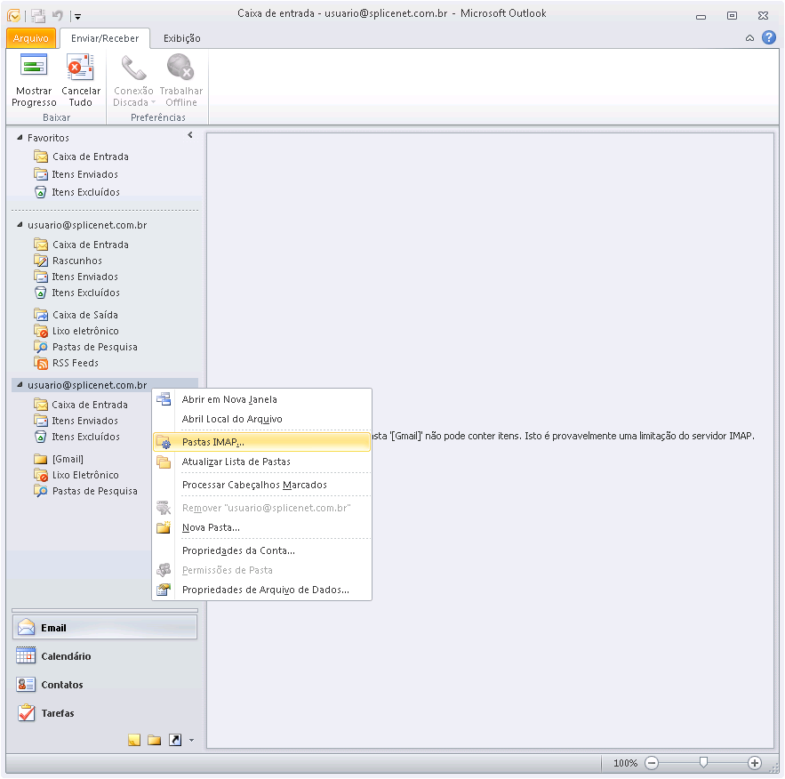
Task: Open the blue Help question mark
Action: pyautogui.click(x=768, y=37)
